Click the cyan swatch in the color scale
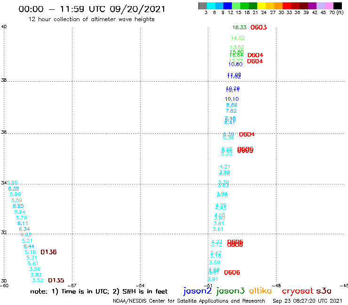 pyautogui.click(x=211, y=6)
